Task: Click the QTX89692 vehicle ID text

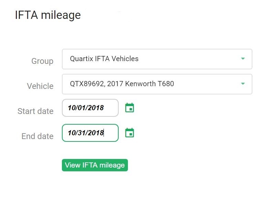Action: [87, 84]
